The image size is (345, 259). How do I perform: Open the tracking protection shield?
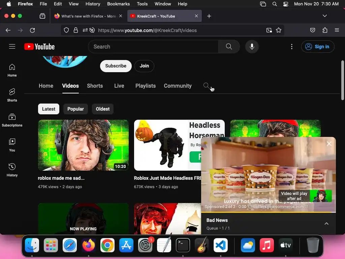click(66, 30)
